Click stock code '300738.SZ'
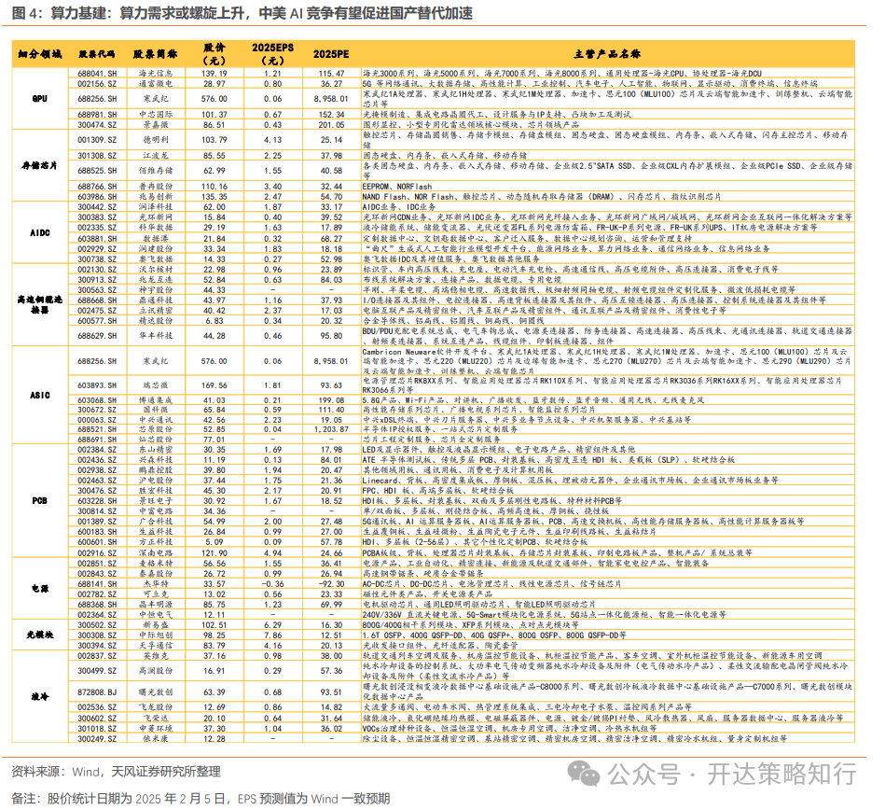Viewport: 885px width, 810px height. pyautogui.click(x=97, y=259)
